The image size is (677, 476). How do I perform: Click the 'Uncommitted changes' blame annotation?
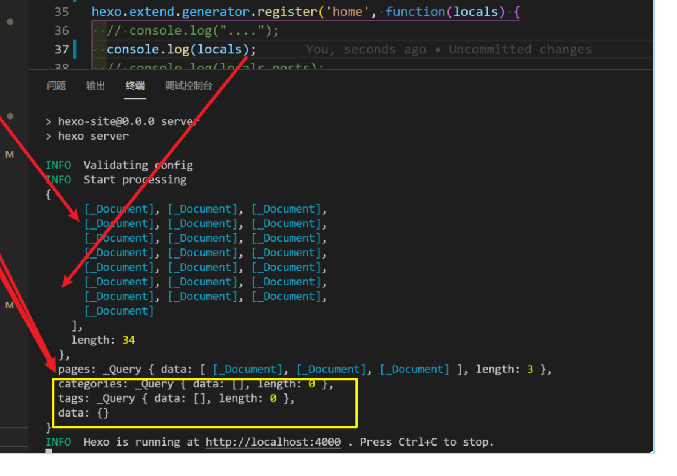pos(520,50)
